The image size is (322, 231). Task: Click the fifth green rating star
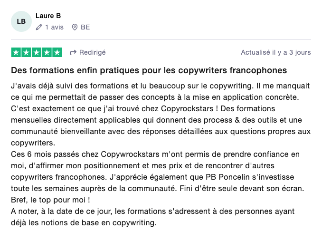point(57,52)
